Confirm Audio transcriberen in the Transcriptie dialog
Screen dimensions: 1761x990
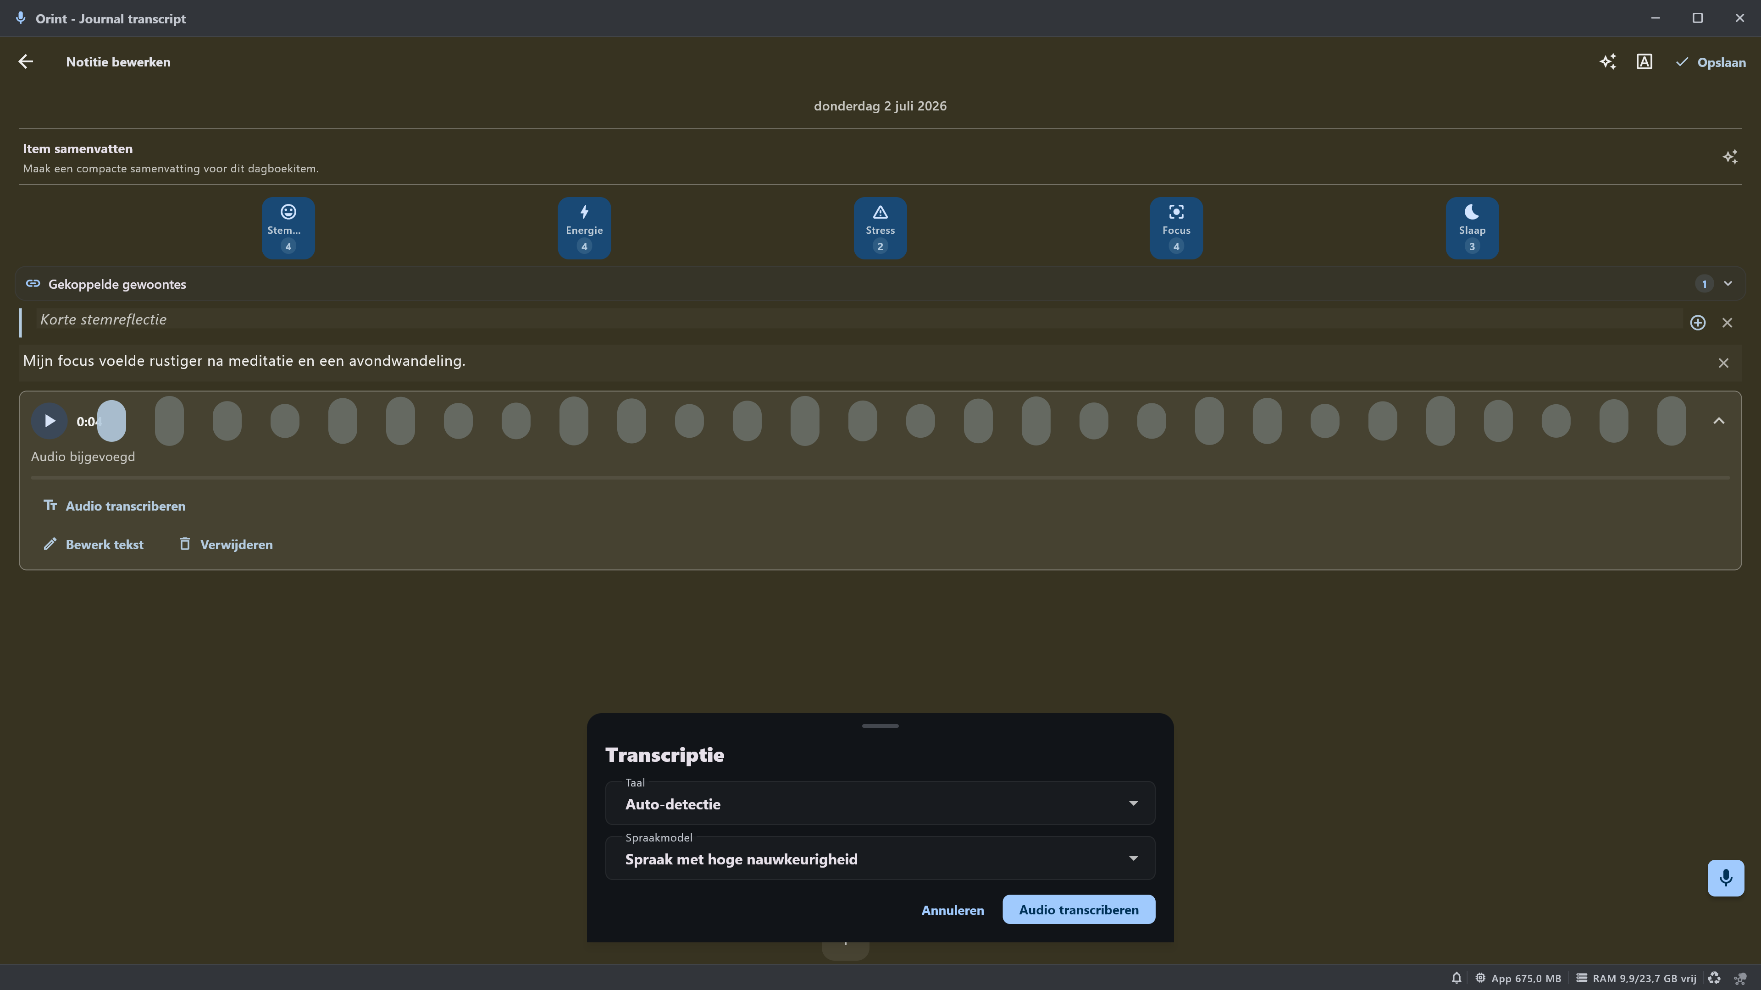coord(1079,909)
